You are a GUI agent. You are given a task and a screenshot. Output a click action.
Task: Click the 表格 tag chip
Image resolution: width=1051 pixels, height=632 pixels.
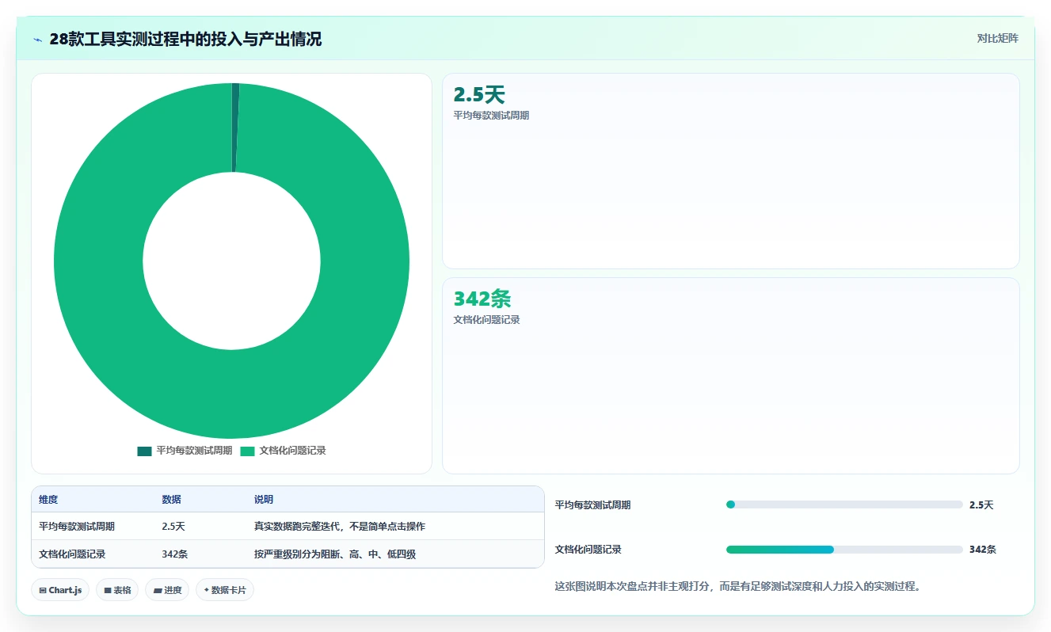117,590
